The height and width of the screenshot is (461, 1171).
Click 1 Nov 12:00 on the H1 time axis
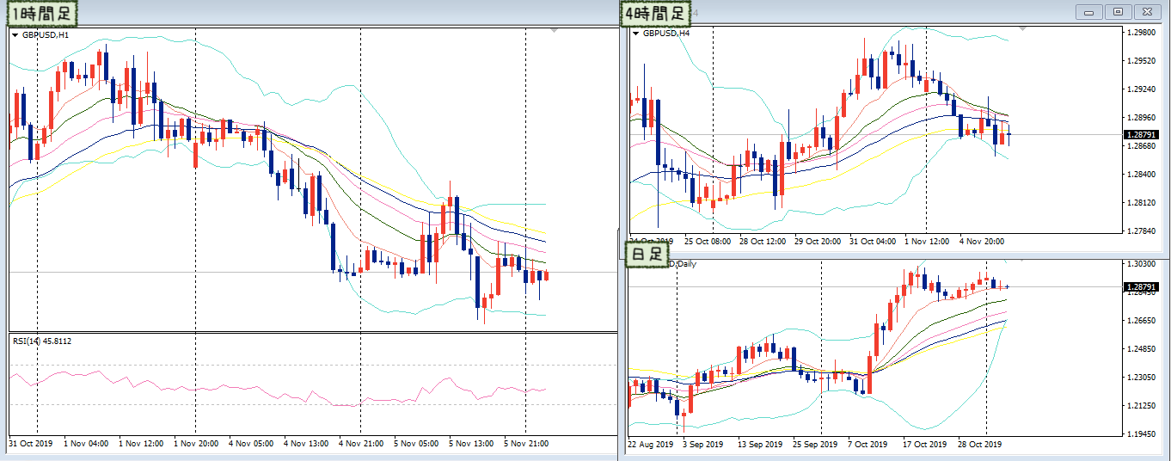click(x=141, y=444)
